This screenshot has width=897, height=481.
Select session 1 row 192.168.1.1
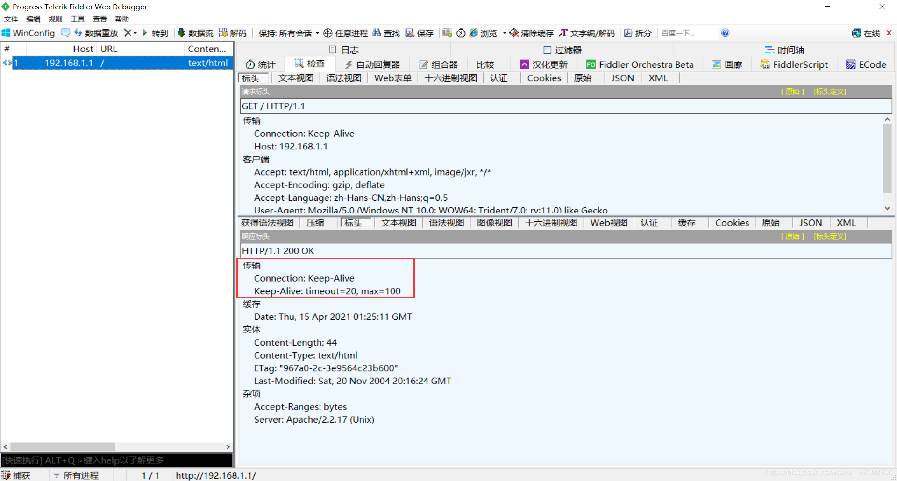tap(117, 63)
